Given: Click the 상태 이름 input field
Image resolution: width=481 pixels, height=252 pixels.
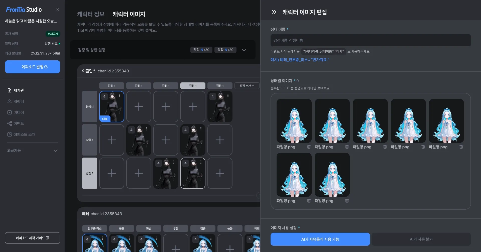Looking at the screenshot, I should click(371, 40).
